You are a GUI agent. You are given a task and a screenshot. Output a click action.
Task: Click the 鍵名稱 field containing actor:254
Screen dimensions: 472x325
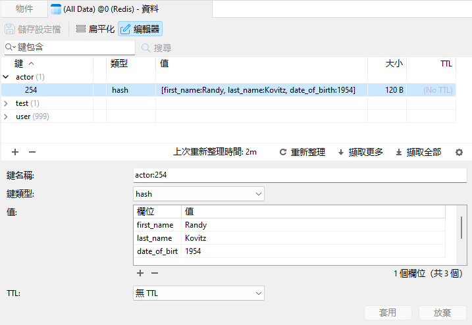pos(299,176)
